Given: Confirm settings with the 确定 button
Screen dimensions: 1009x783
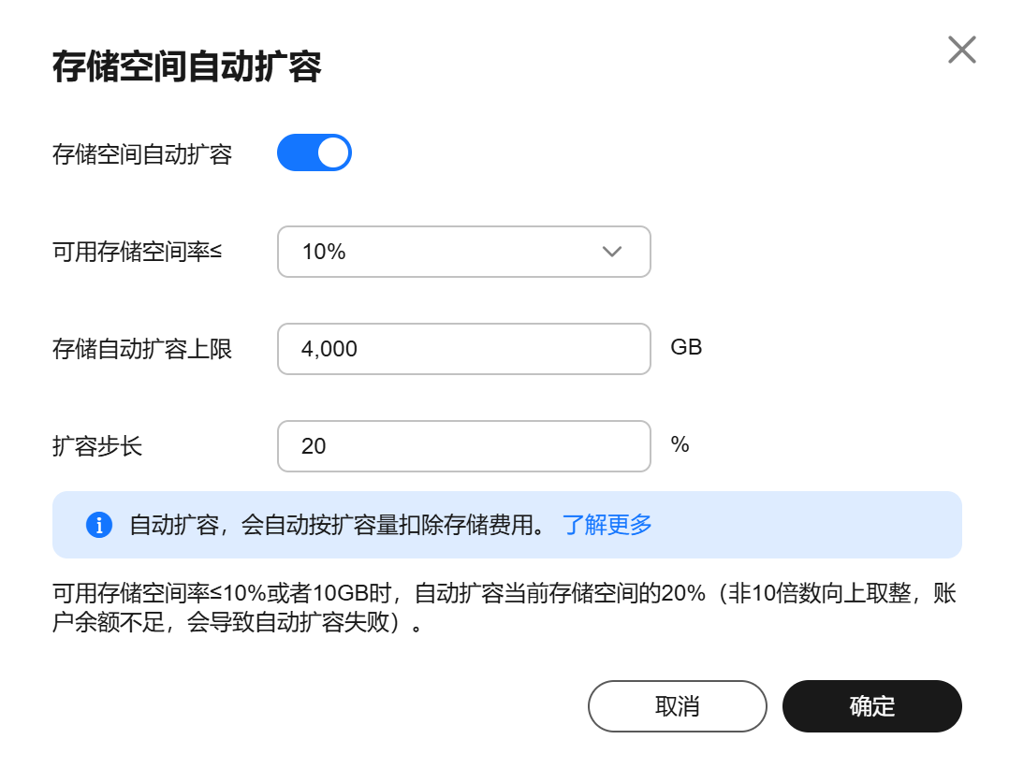Looking at the screenshot, I should 871,706.
